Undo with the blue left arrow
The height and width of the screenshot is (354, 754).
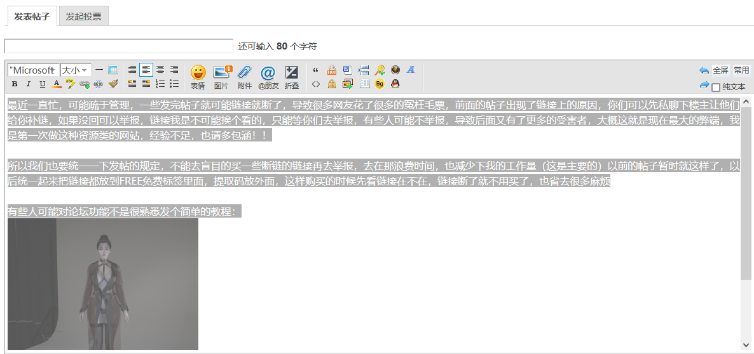[704, 70]
